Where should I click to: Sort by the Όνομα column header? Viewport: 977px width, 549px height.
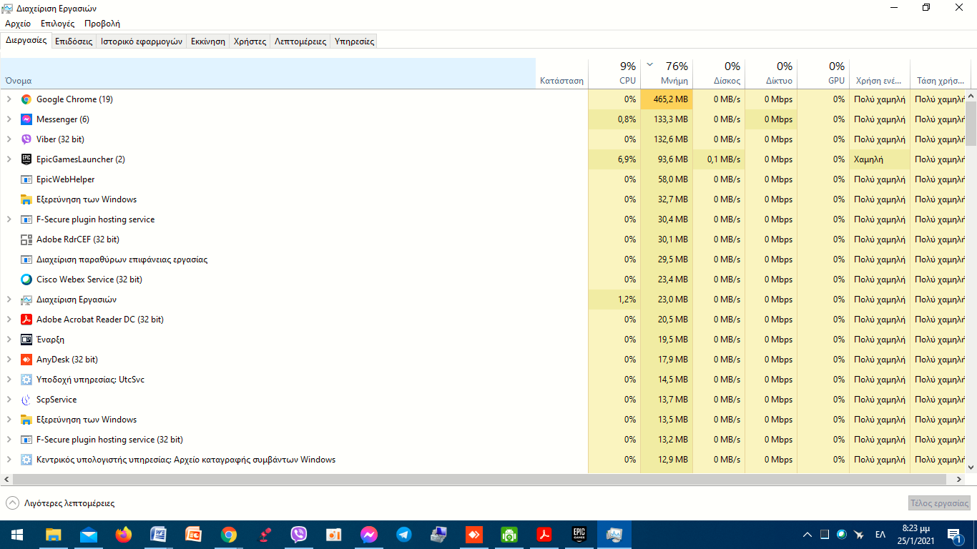267,73
